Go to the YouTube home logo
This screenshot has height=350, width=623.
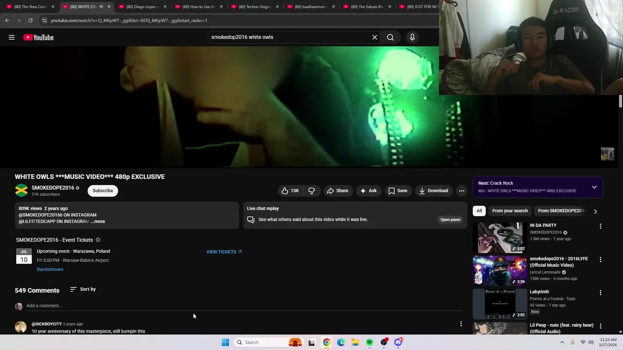[x=38, y=37]
